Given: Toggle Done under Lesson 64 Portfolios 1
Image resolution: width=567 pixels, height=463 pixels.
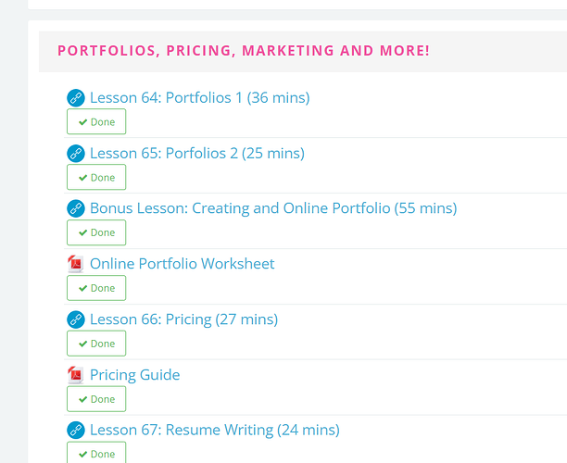Looking at the screenshot, I should tap(96, 122).
